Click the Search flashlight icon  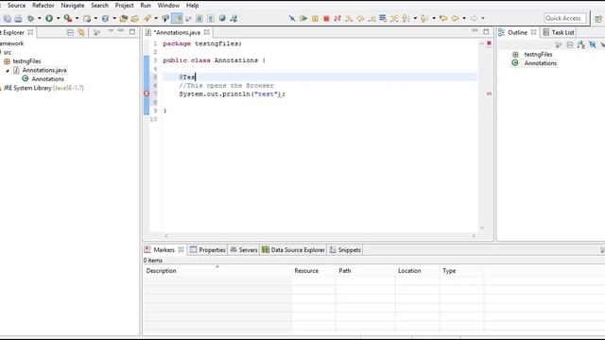(147, 18)
